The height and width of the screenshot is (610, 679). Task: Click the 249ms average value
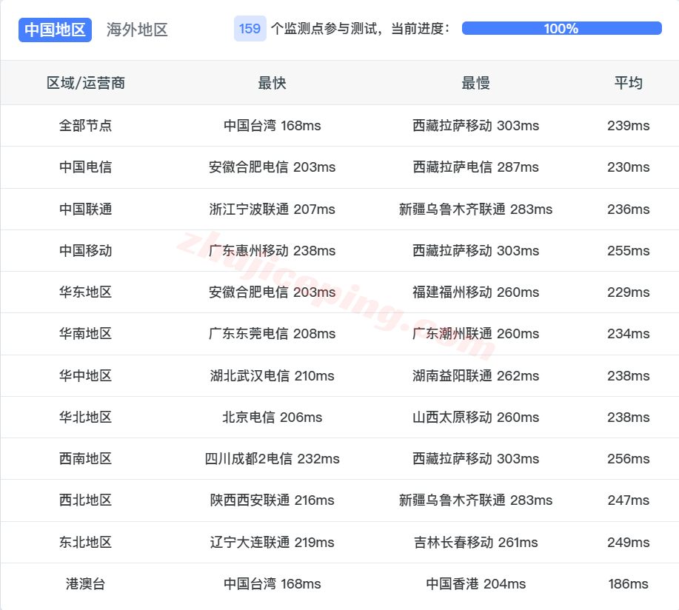coord(629,542)
